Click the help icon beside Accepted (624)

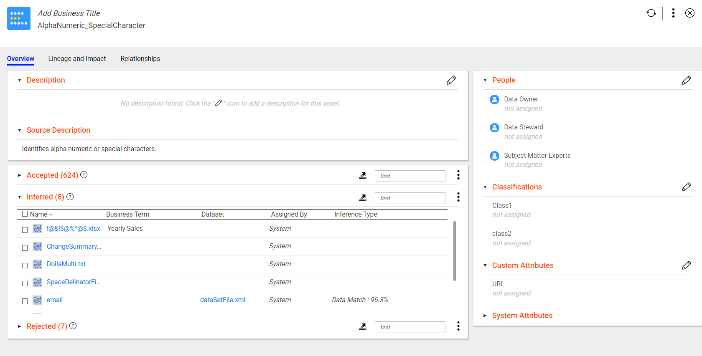pyautogui.click(x=84, y=175)
